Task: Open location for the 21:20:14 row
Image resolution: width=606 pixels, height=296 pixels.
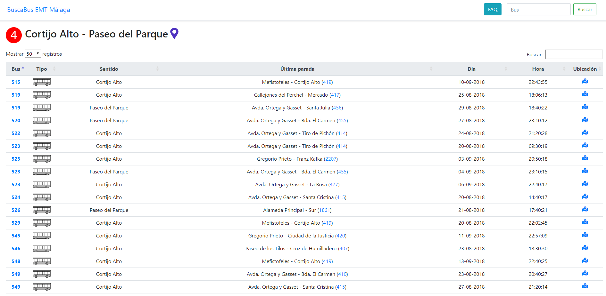Action: pos(585,286)
